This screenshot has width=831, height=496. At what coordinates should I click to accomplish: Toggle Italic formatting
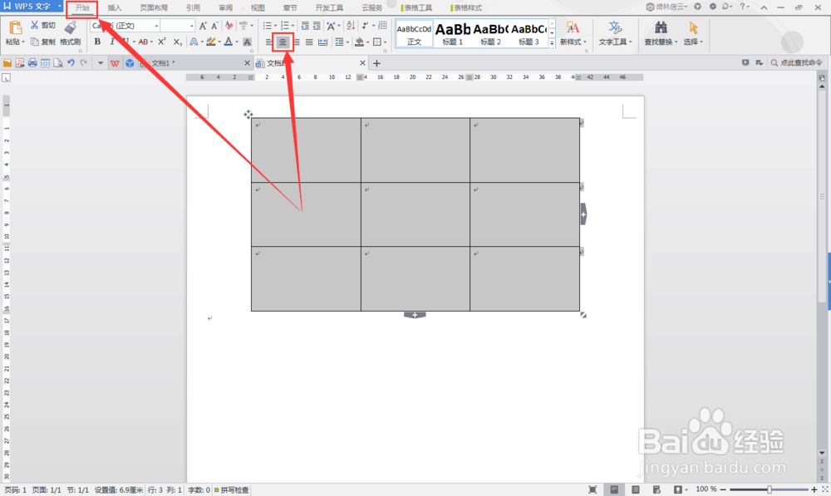pos(111,42)
